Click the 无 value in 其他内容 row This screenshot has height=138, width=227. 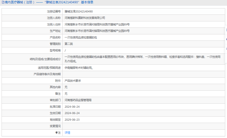tap(66, 87)
